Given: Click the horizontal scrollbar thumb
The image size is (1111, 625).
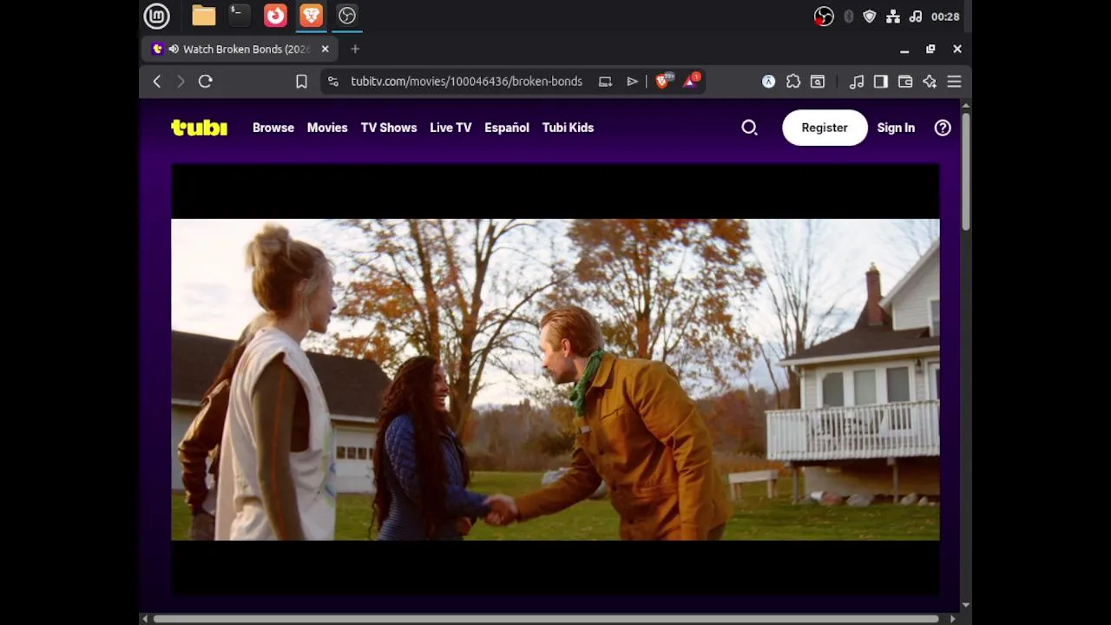Looking at the screenshot, I should point(546,619).
